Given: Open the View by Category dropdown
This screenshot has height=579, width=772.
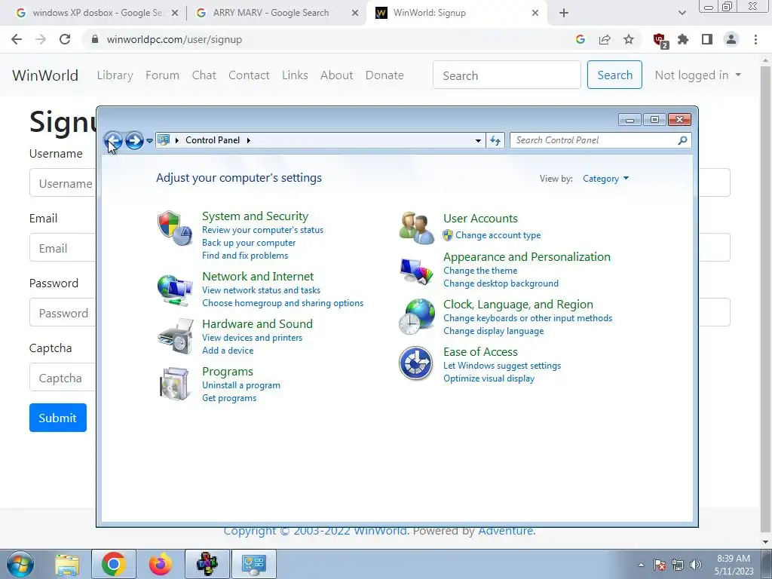Looking at the screenshot, I should [605, 178].
